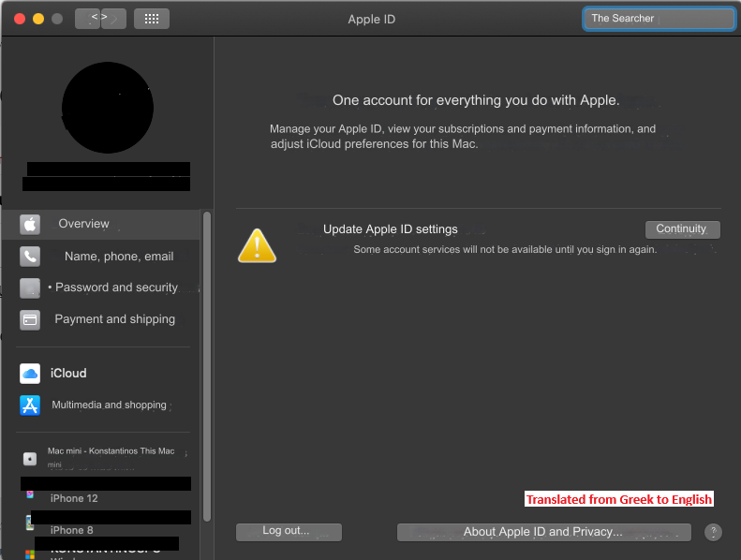Click the Update Apple ID settings text
This screenshot has width=741, height=560.
coord(391,229)
